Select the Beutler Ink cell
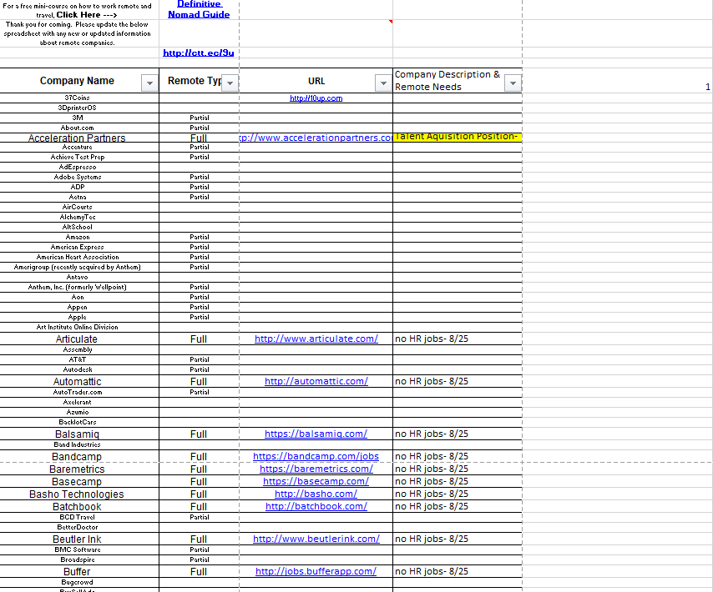The width and height of the screenshot is (713, 592). [78, 539]
